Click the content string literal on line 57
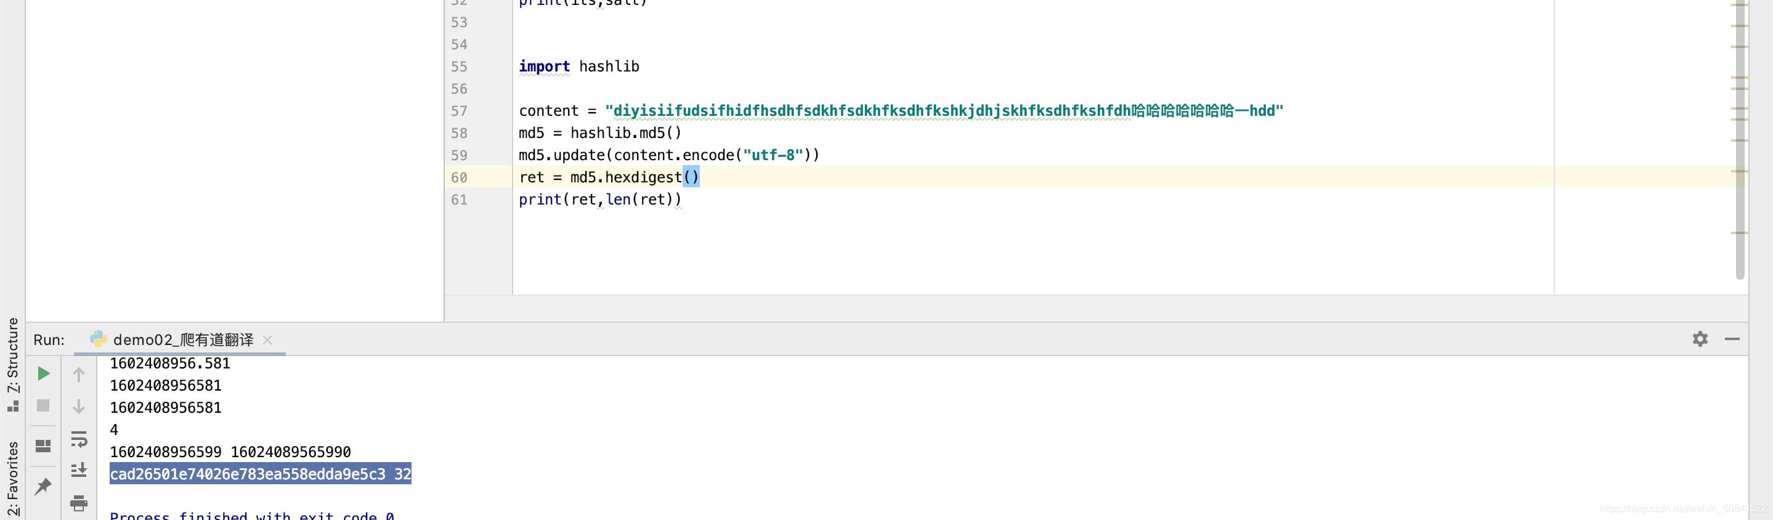Screen dimensions: 1773x520 (x=944, y=111)
